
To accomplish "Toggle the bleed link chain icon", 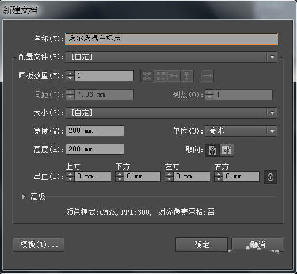I will click(271, 177).
